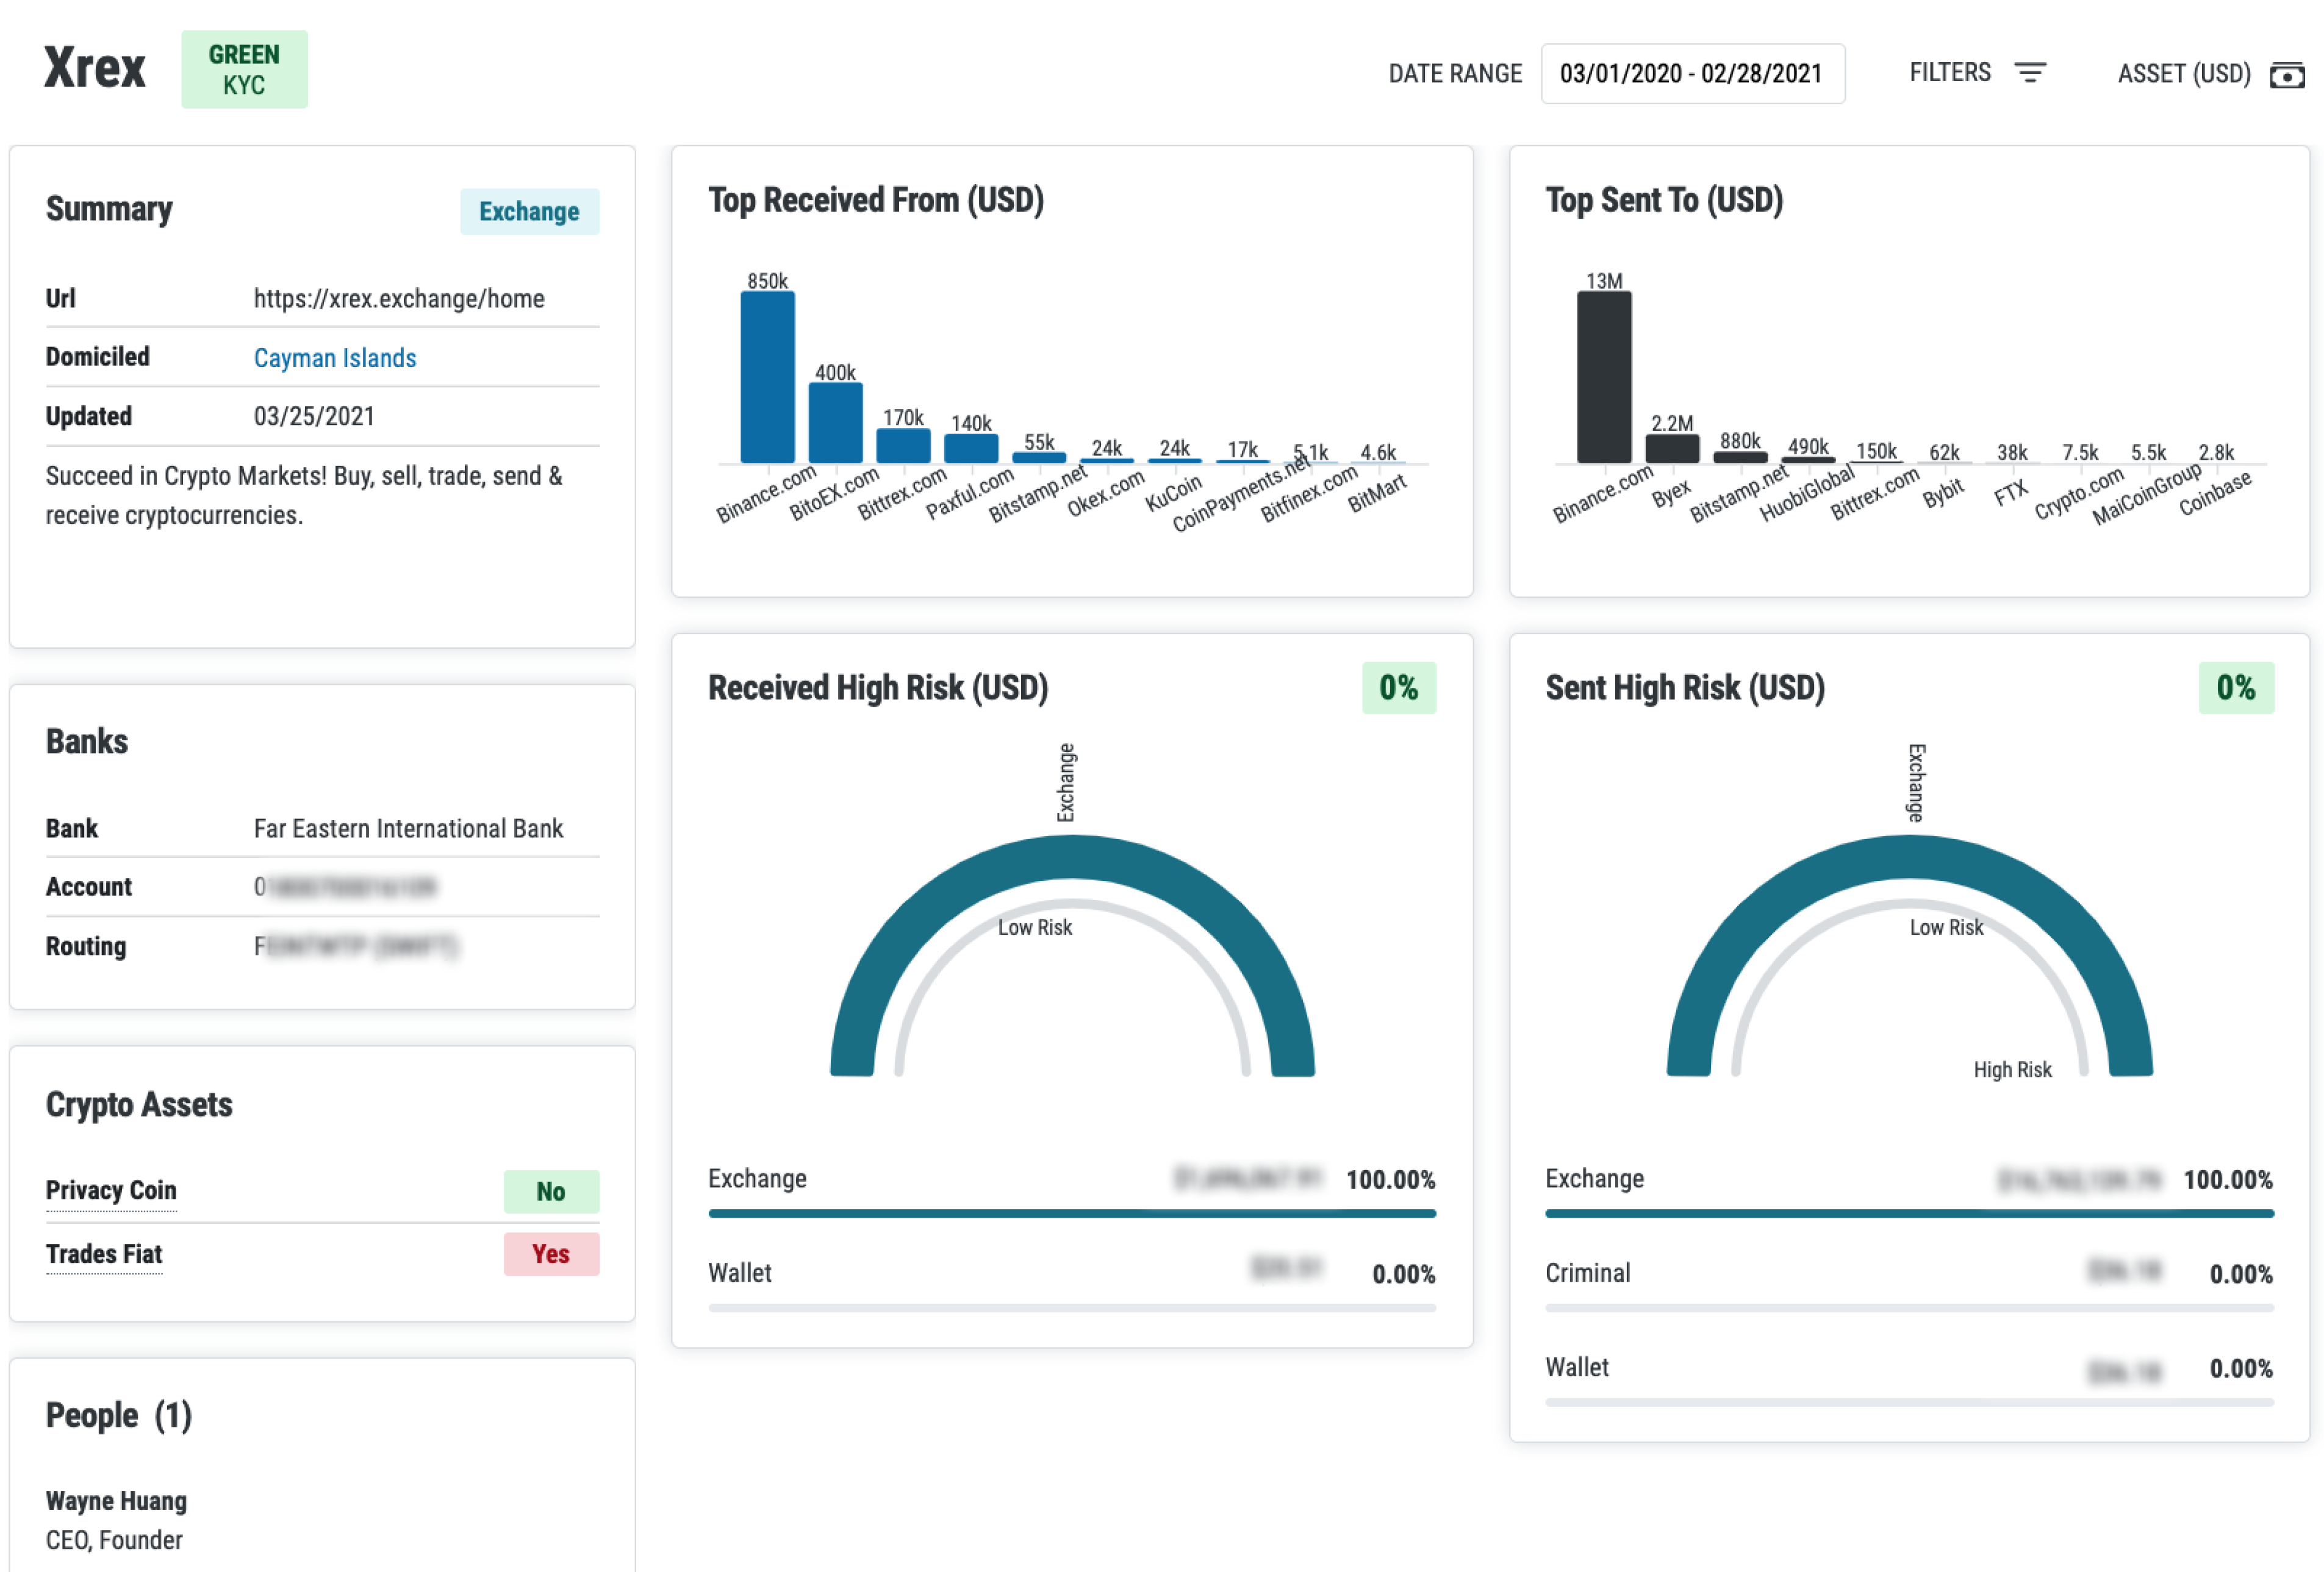Screen dimensions: 2324x1572
Task: Click the Top Received From (USD) title
Action: pyautogui.click(x=876, y=200)
